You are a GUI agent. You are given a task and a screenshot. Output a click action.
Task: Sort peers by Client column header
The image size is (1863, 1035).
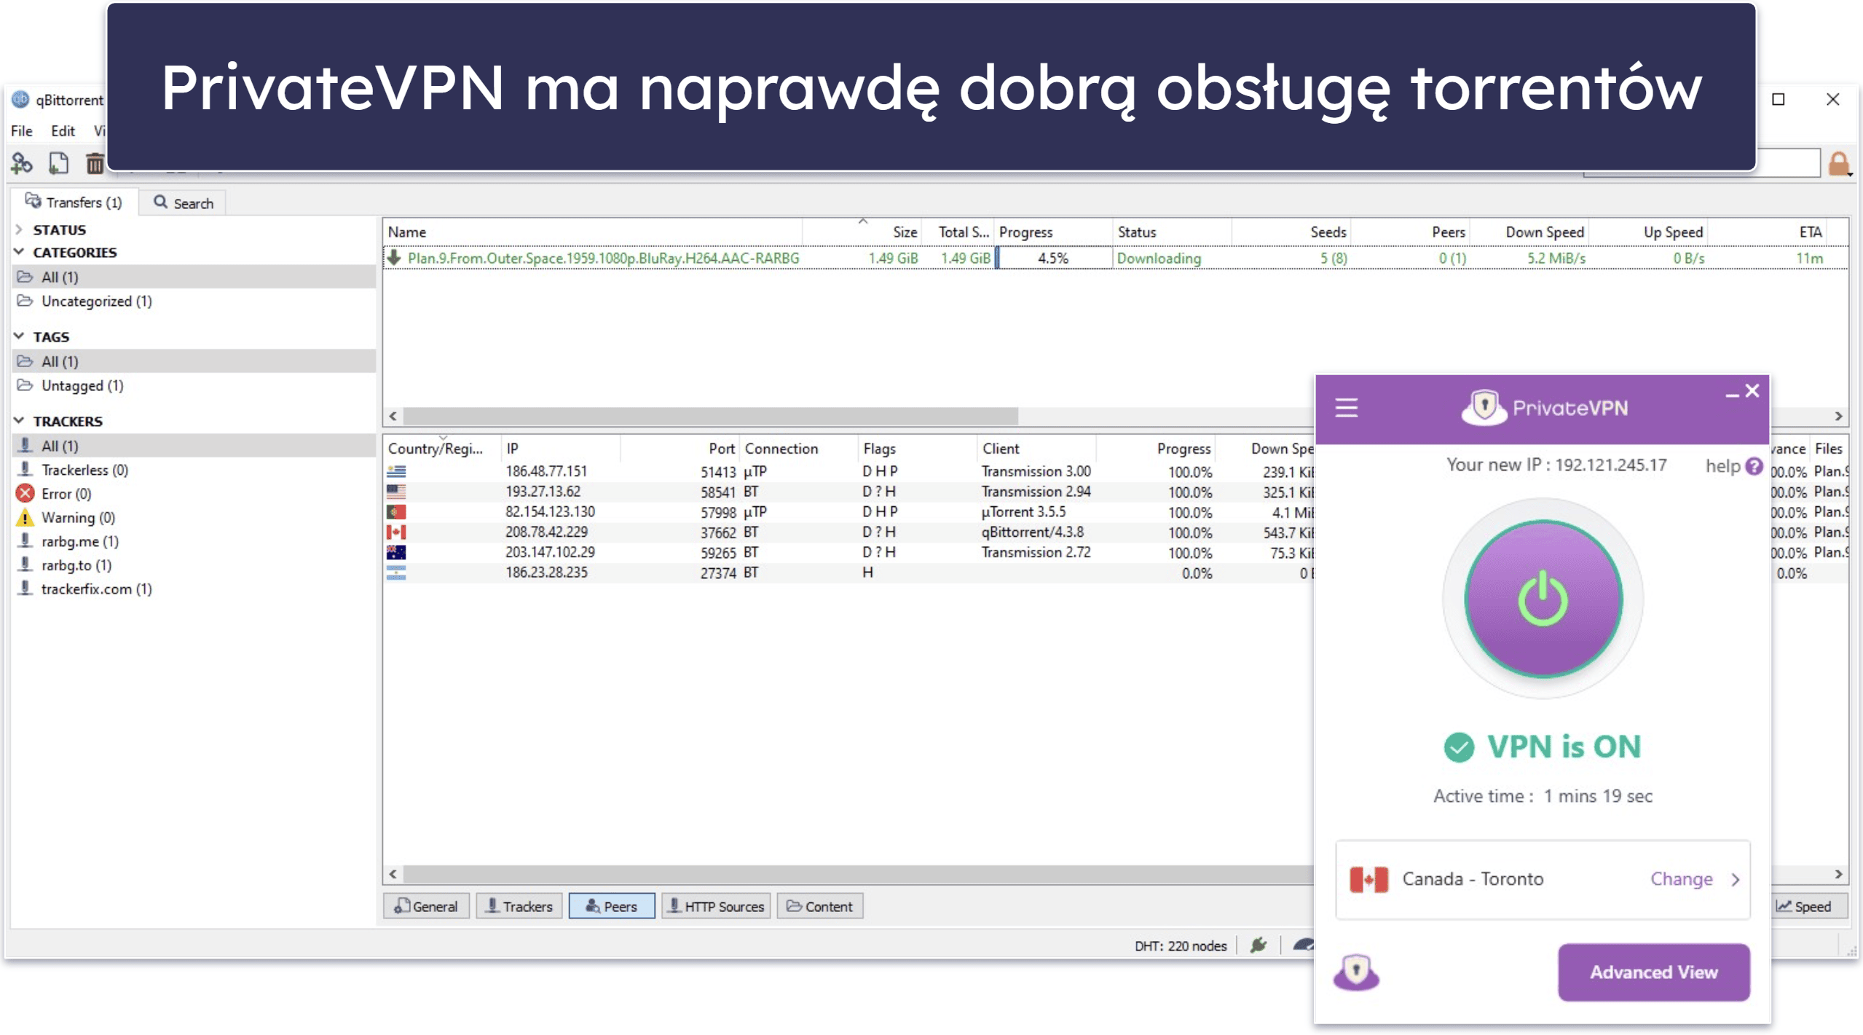[x=1036, y=449]
